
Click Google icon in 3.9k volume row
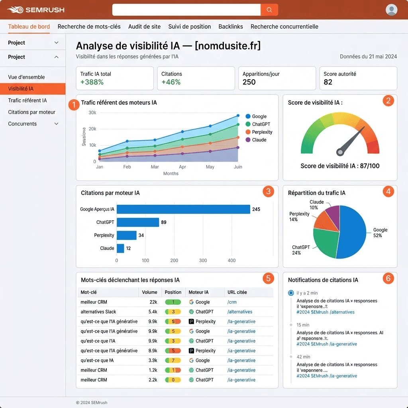point(191,360)
